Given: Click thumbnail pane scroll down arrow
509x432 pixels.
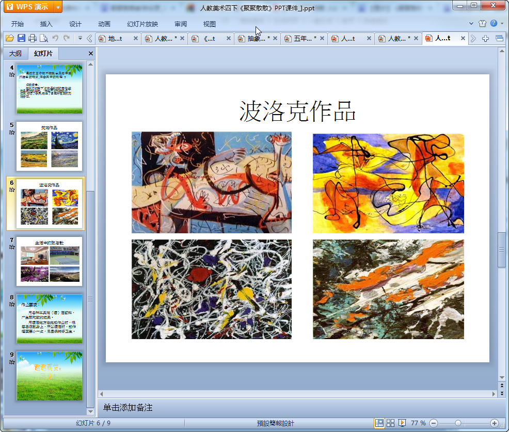Looking at the screenshot, I should point(90,411).
